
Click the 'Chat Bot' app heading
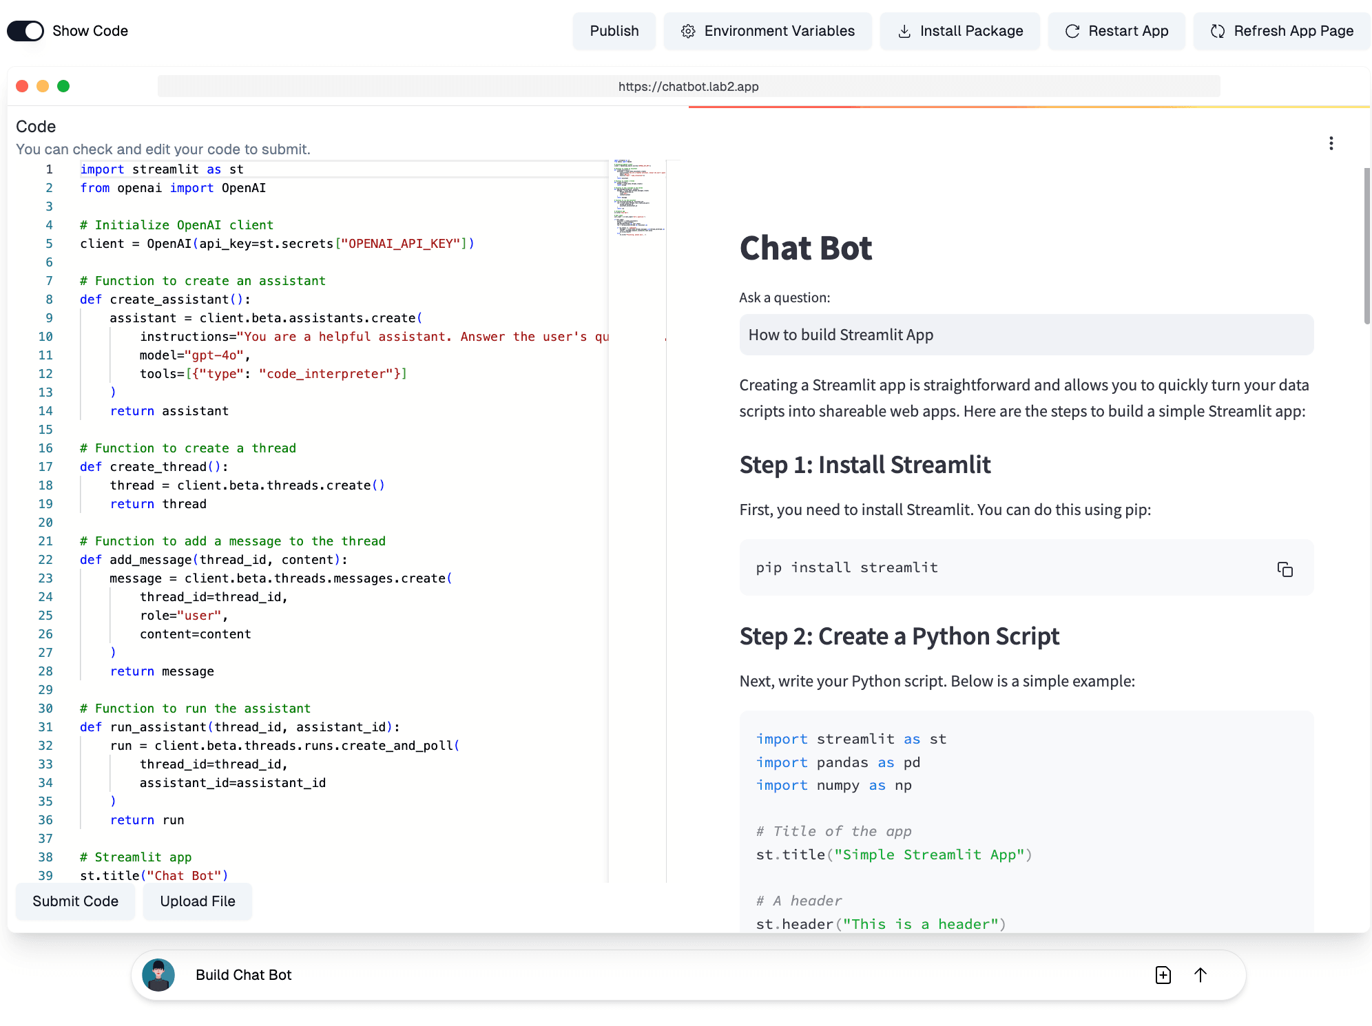(x=805, y=248)
